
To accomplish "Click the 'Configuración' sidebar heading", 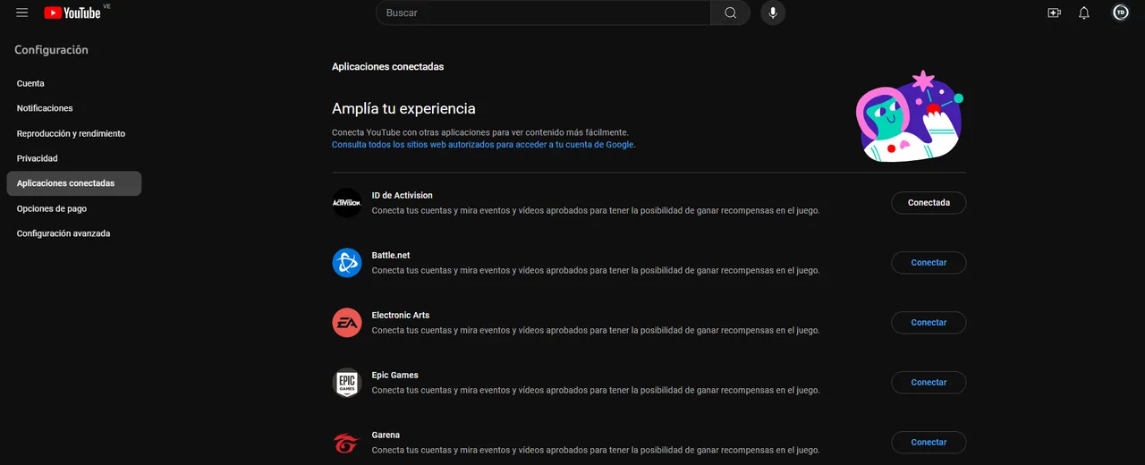I will 51,50.
